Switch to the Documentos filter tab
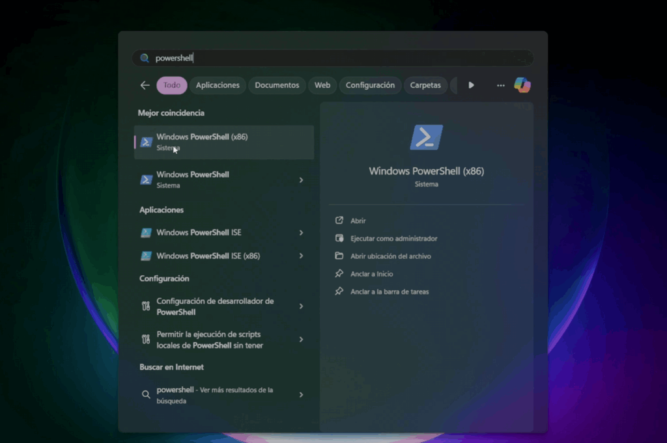Screen dimensions: 667x443 277,85
